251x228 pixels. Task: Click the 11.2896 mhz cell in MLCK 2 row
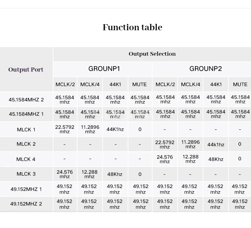pyautogui.click(x=190, y=144)
